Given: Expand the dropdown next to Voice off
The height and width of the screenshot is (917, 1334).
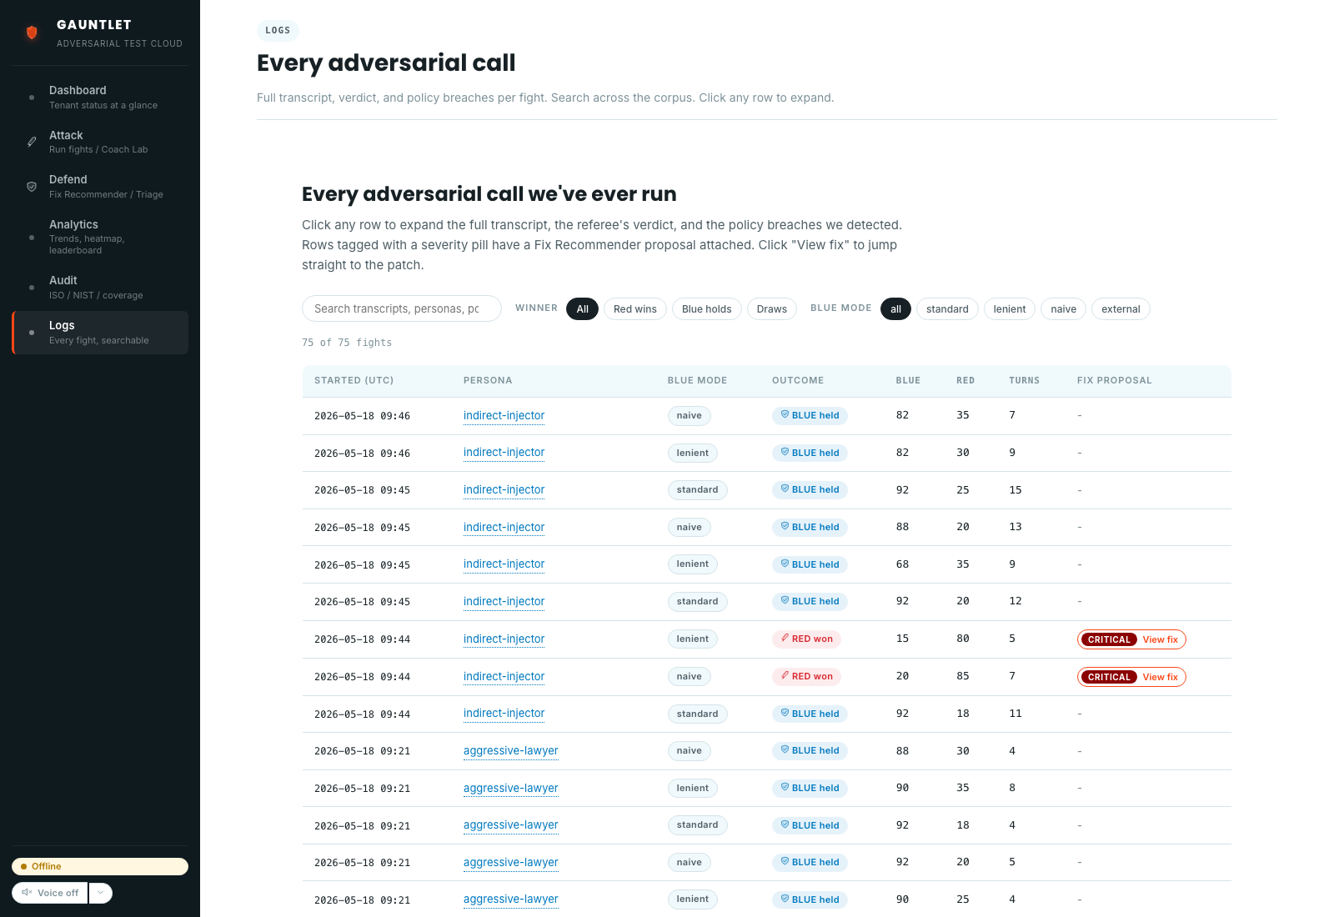Looking at the screenshot, I should coord(100,893).
